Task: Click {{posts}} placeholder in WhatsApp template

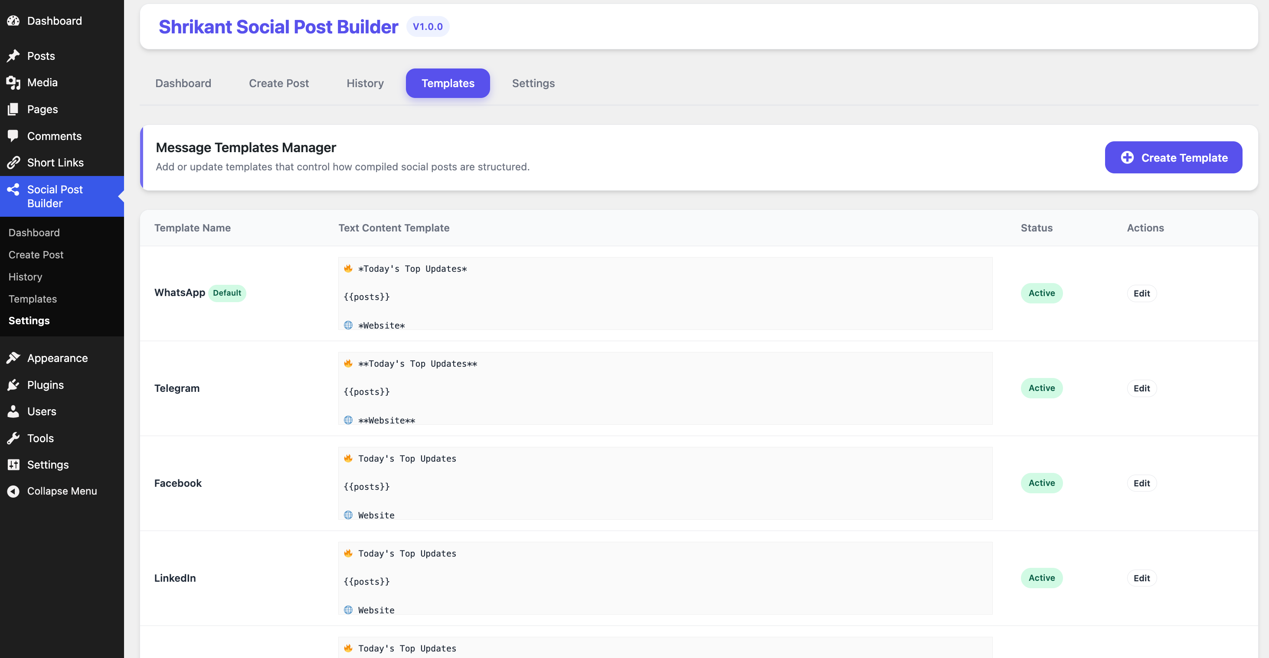Action: tap(366, 297)
